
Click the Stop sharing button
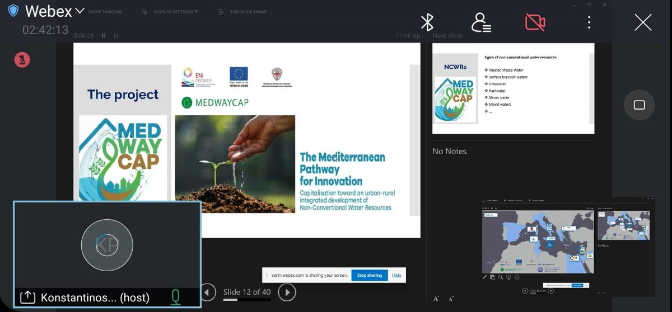pyautogui.click(x=370, y=275)
